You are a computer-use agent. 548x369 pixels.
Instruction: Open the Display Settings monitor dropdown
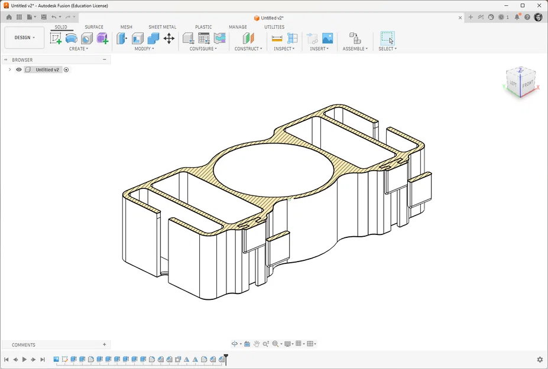(x=288, y=344)
